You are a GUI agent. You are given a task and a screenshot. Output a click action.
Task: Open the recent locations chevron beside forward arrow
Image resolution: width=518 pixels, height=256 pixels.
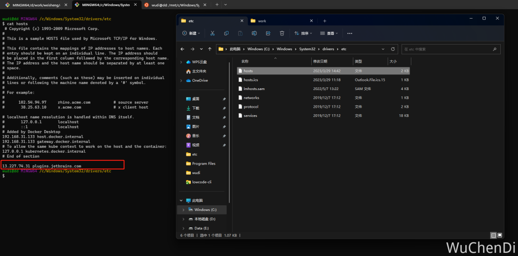click(201, 49)
